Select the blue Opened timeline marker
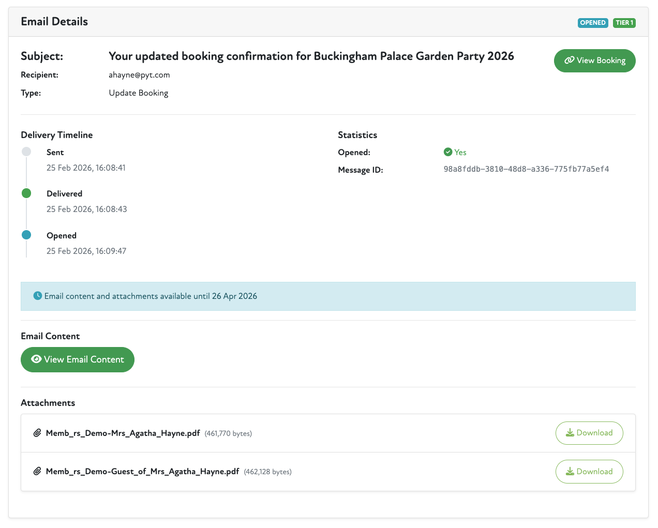 point(26,235)
